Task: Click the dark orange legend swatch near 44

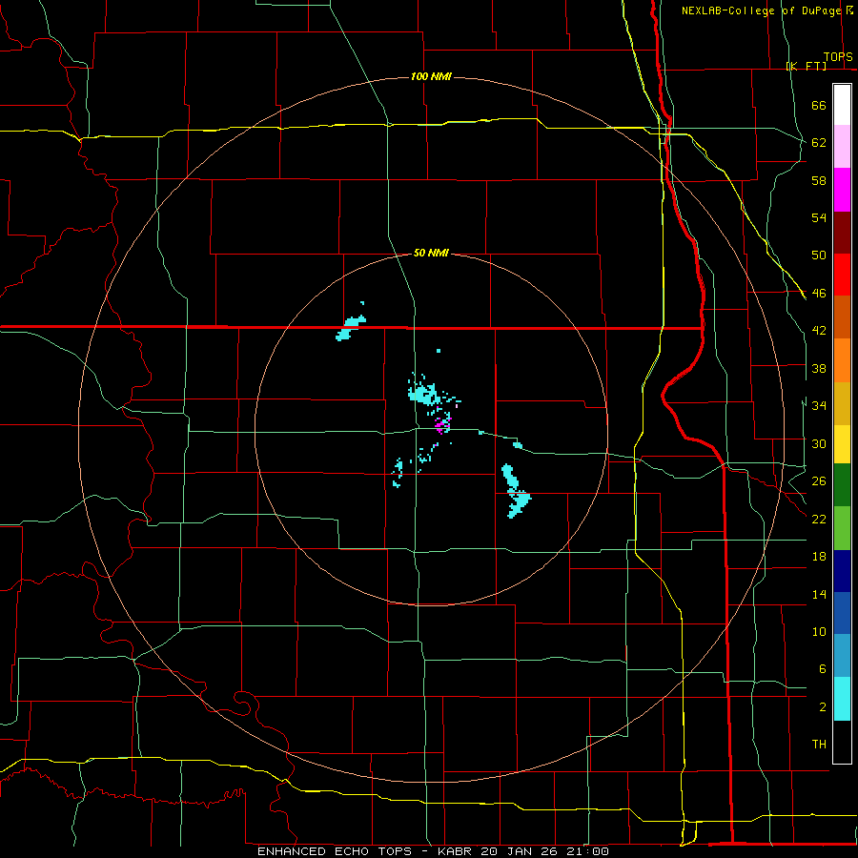Action: 842,317
